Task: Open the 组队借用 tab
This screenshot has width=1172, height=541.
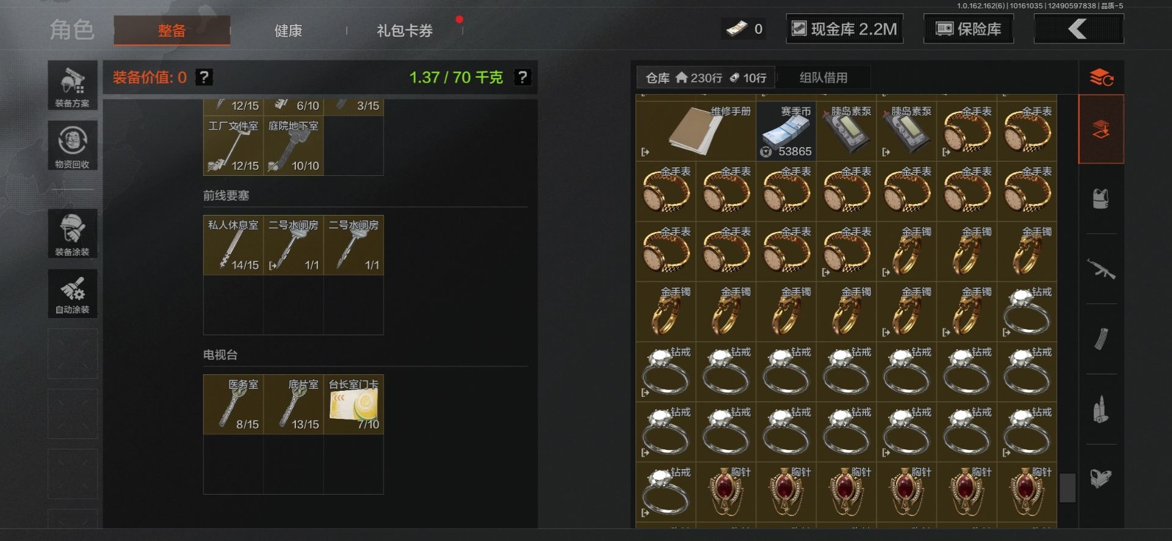Action: tap(823, 78)
